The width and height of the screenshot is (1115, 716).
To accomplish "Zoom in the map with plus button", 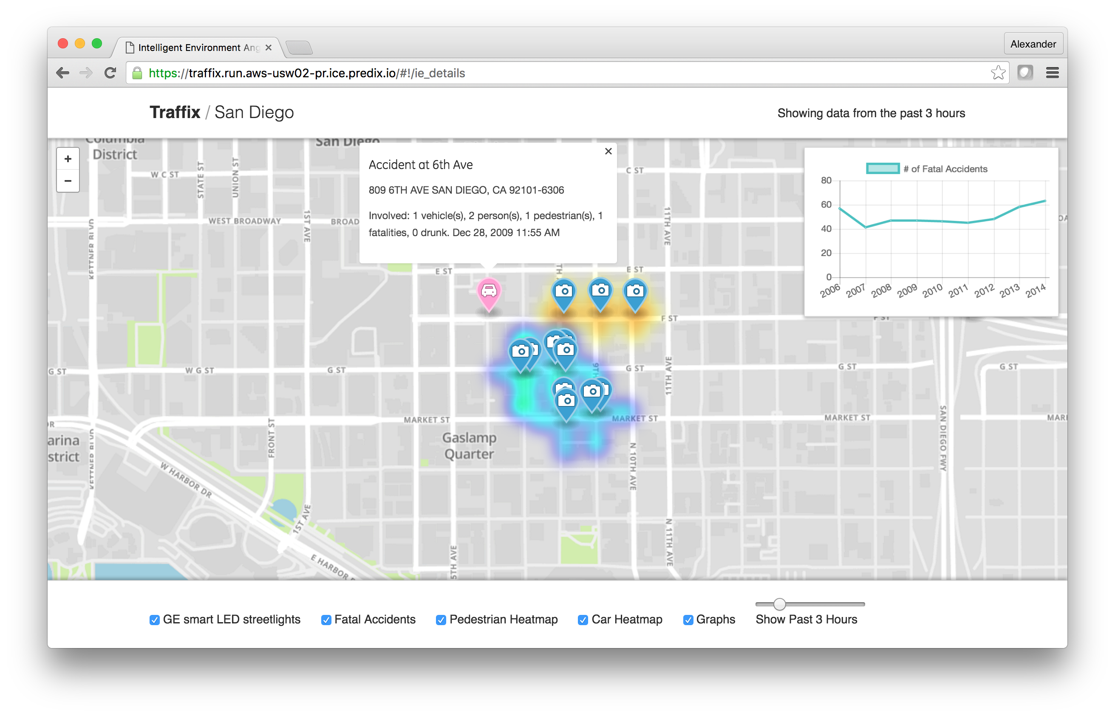I will 68,159.
